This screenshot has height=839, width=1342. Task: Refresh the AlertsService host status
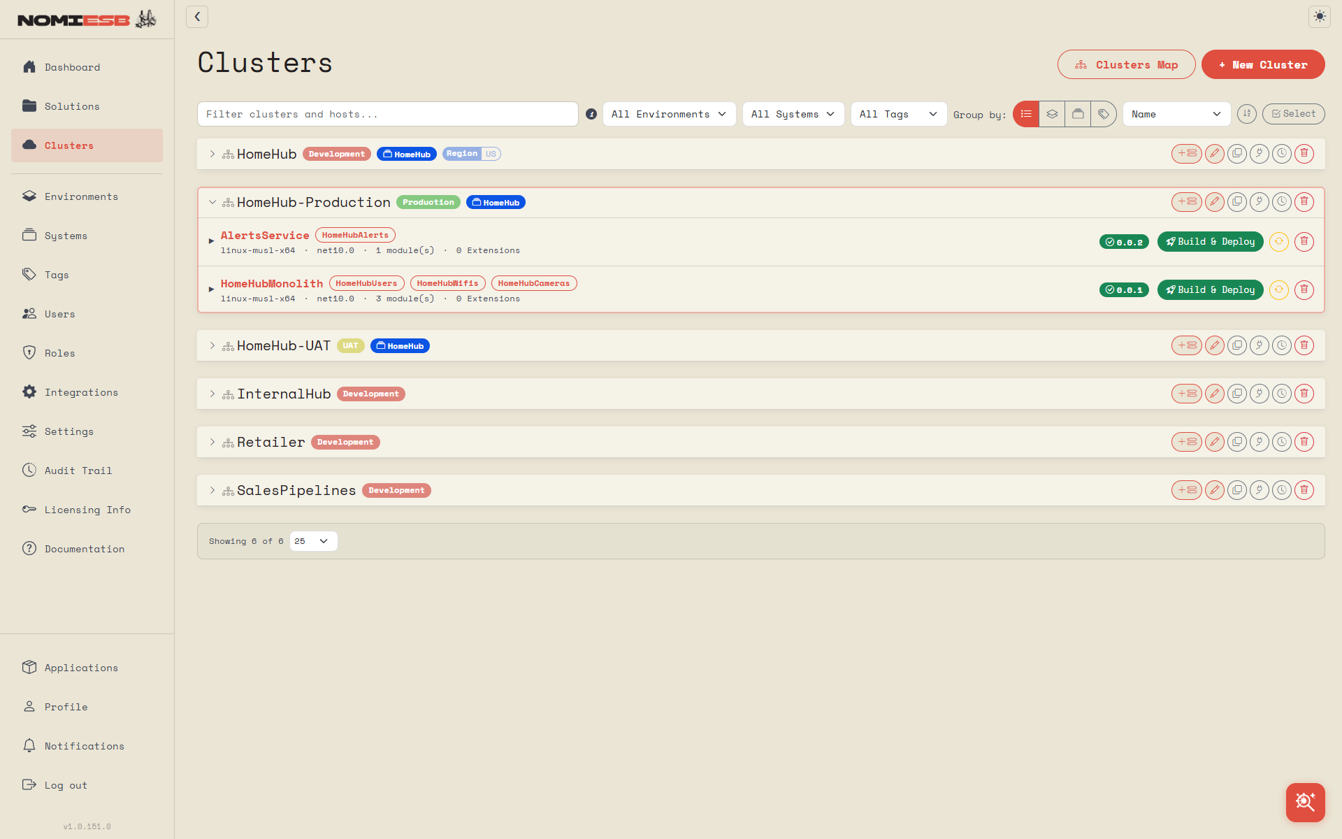(x=1279, y=242)
